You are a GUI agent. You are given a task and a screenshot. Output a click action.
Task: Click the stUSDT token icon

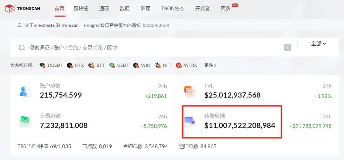42,65
